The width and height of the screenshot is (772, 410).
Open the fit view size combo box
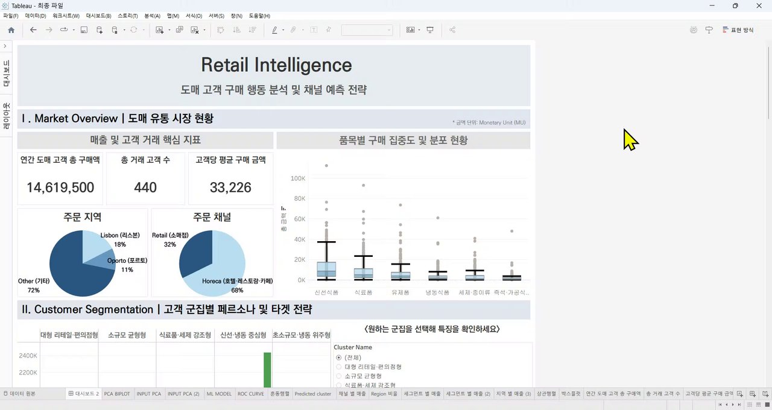coord(367,30)
